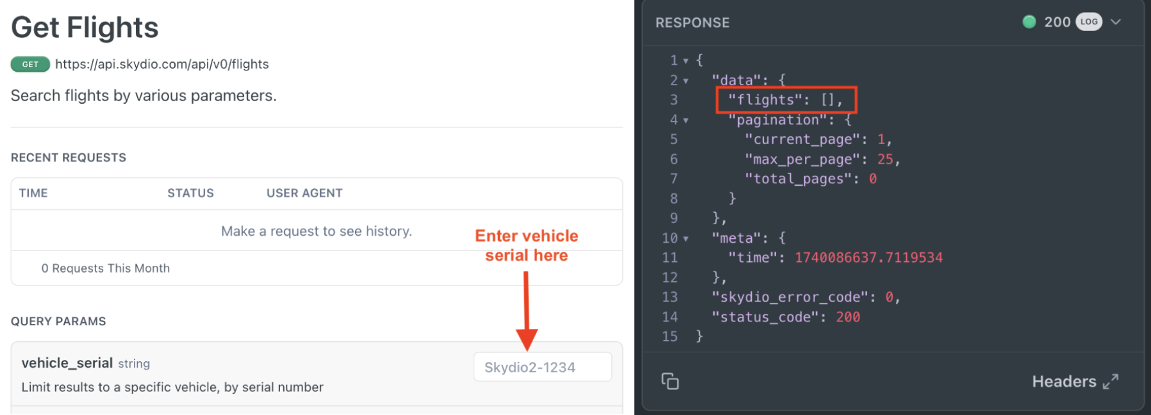Click the RESPONSE panel title
This screenshot has width=1151, height=415.
pyautogui.click(x=692, y=22)
